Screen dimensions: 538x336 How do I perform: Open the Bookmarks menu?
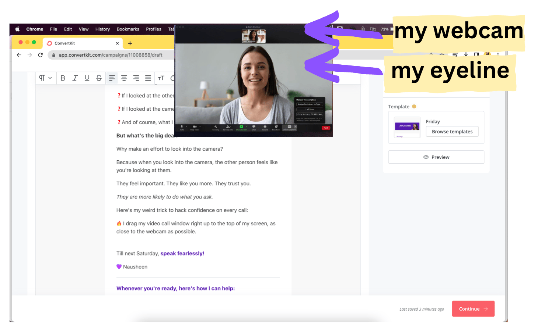pyautogui.click(x=128, y=29)
